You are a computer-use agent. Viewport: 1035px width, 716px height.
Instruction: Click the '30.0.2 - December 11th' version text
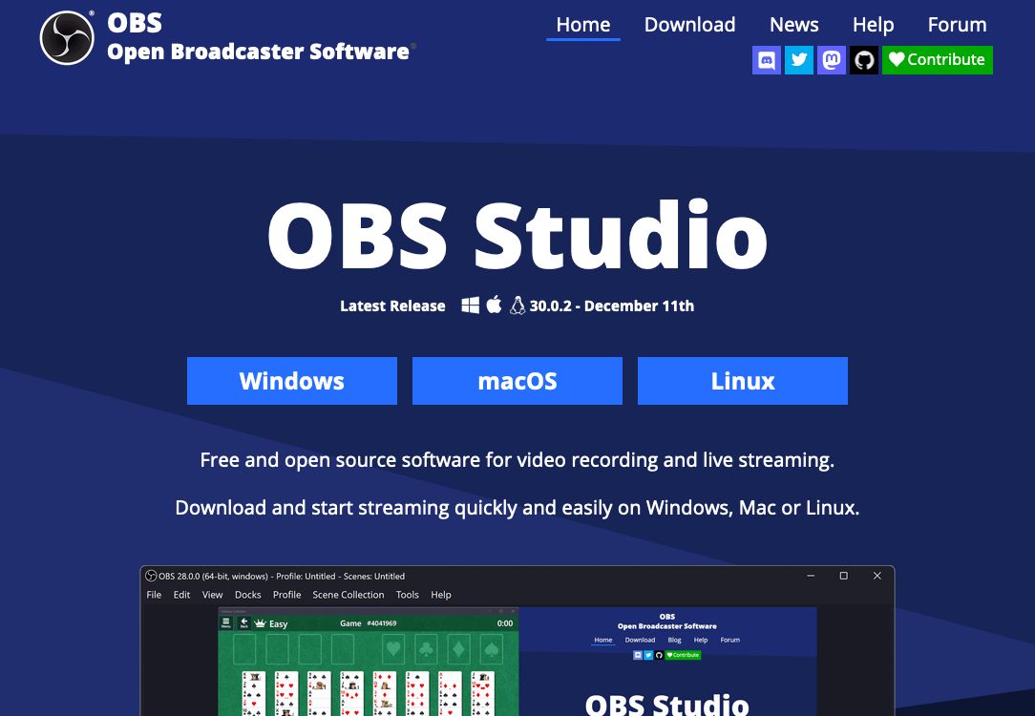tap(612, 306)
